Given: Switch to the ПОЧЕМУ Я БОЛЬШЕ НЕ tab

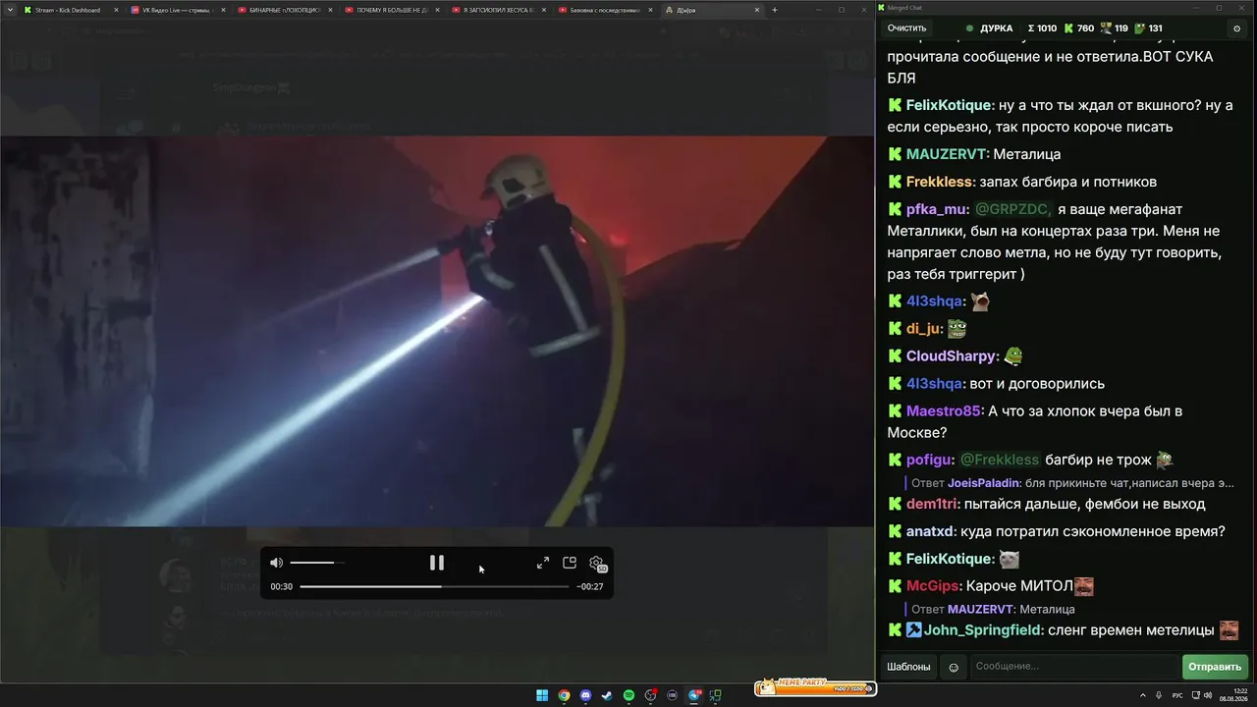Looking at the screenshot, I should [391, 10].
